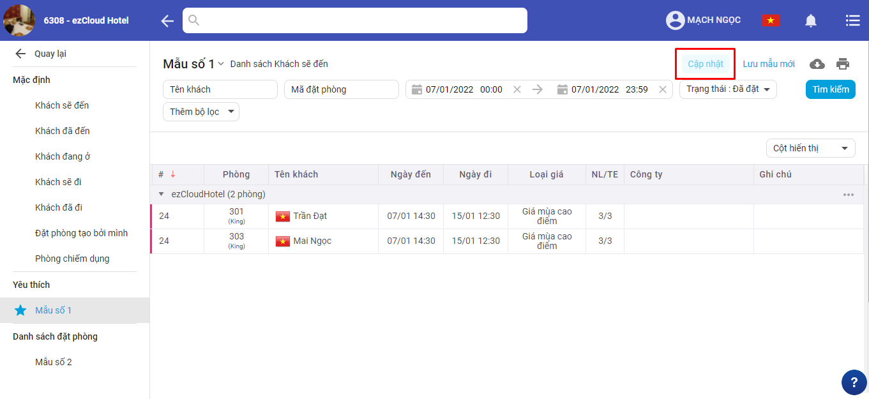Expand the Trạng thái status dropdown
The image size is (869, 399).
point(728,89)
